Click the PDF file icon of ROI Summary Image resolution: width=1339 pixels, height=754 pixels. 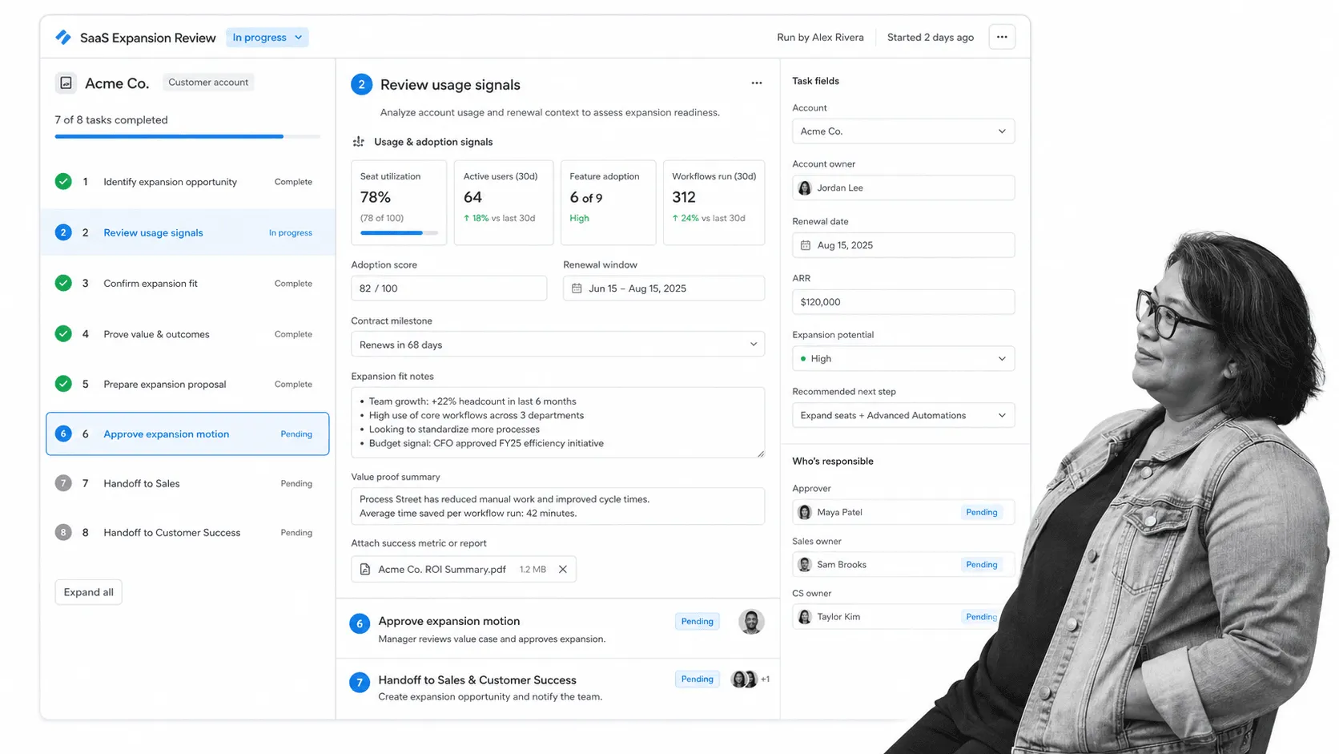[x=365, y=569]
